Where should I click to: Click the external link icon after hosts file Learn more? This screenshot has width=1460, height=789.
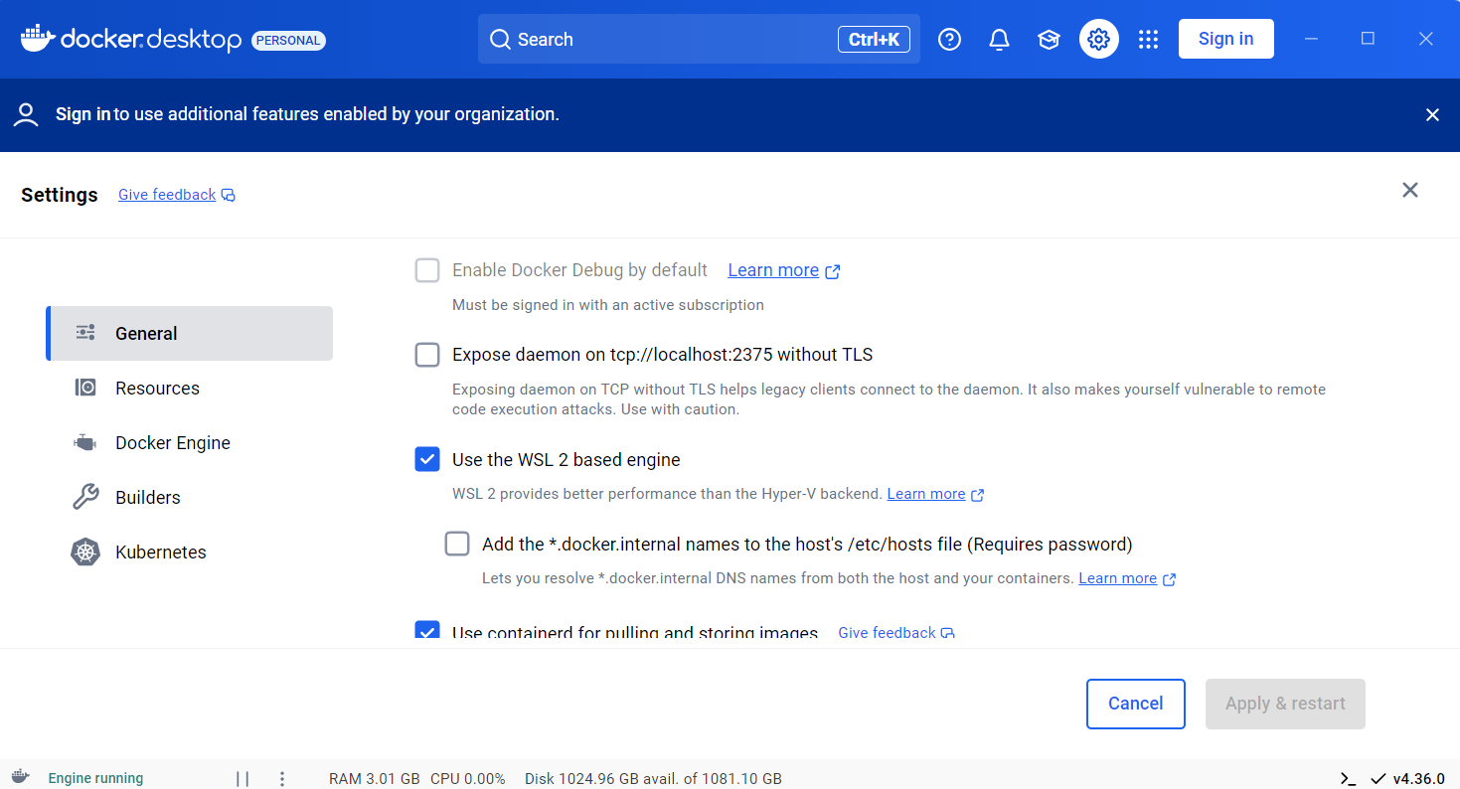1170,579
